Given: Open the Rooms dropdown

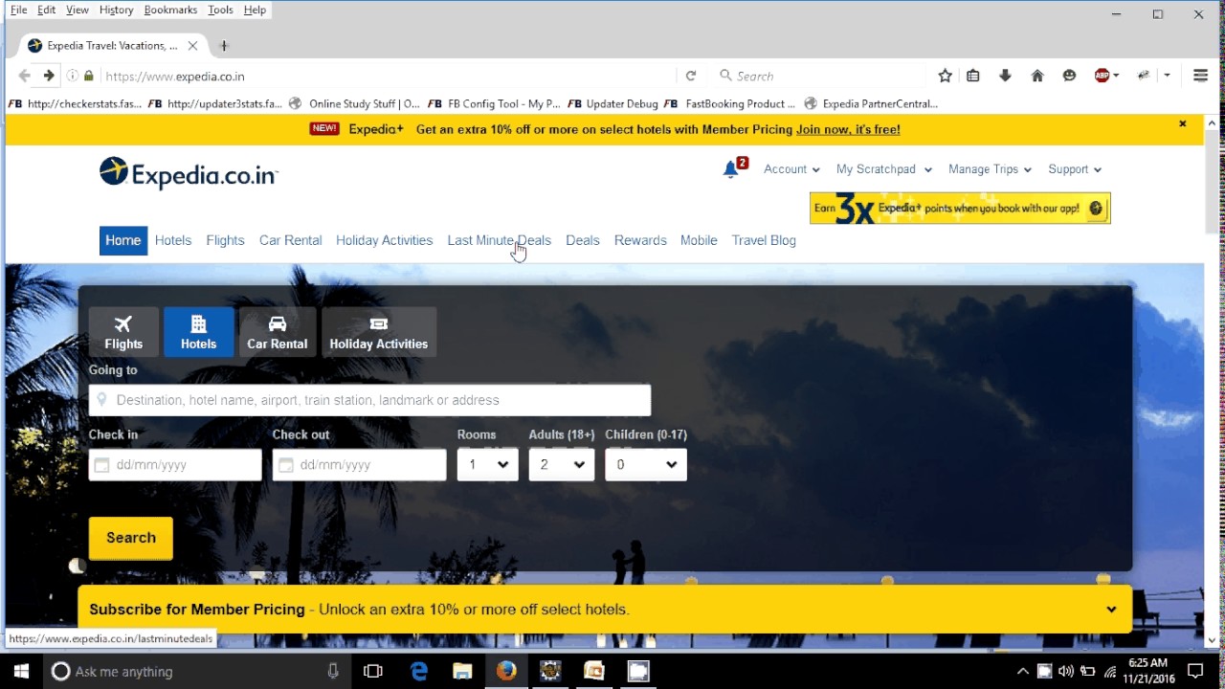Looking at the screenshot, I should [487, 465].
